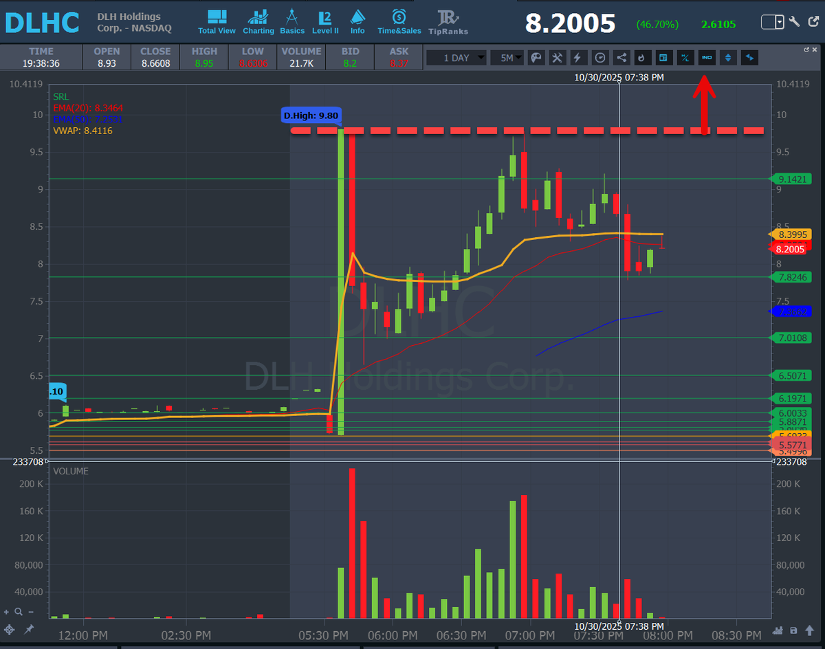Close the chart window with the X
Viewport: 825px width, 649px height.
(815, 49)
